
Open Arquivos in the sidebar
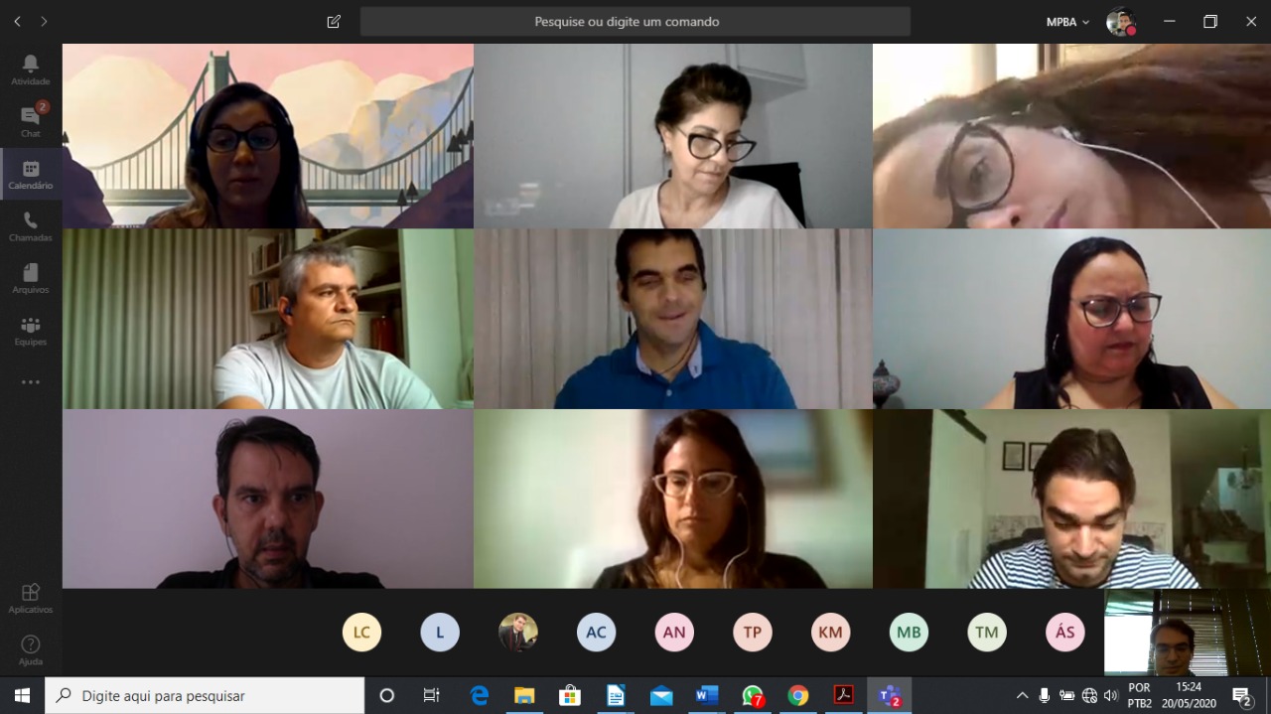coord(31,279)
